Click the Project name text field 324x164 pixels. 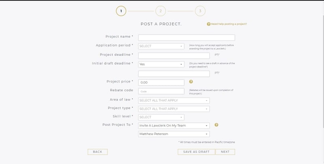coord(187,38)
